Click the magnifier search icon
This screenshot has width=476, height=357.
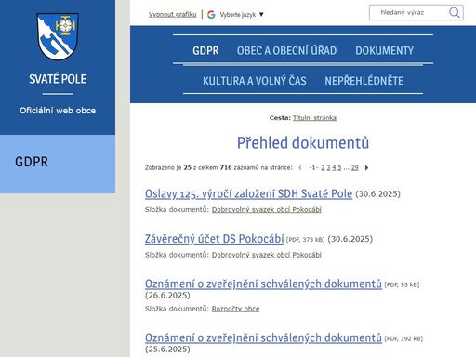click(x=455, y=12)
